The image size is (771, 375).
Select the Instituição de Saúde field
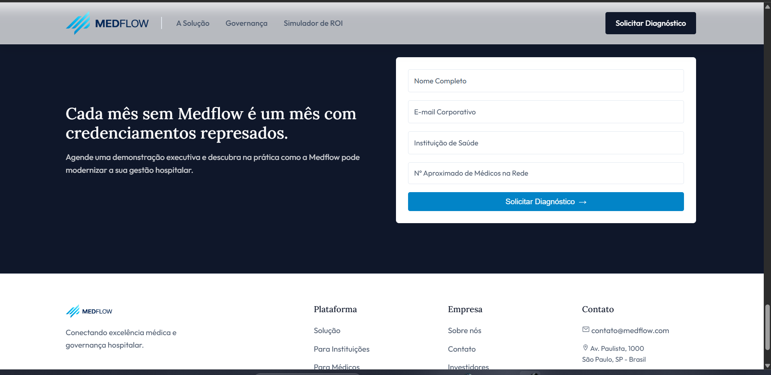tap(546, 143)
